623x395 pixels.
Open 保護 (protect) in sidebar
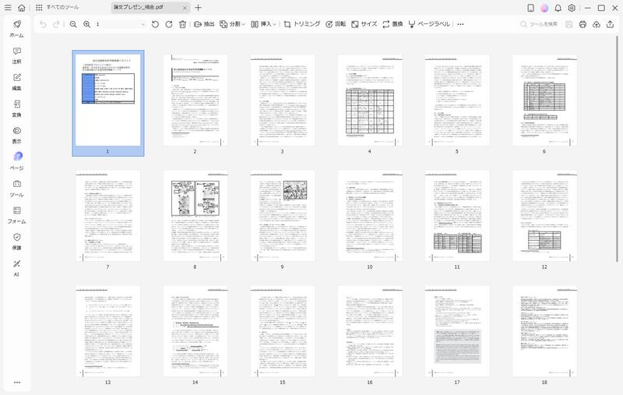click(16, 242)
